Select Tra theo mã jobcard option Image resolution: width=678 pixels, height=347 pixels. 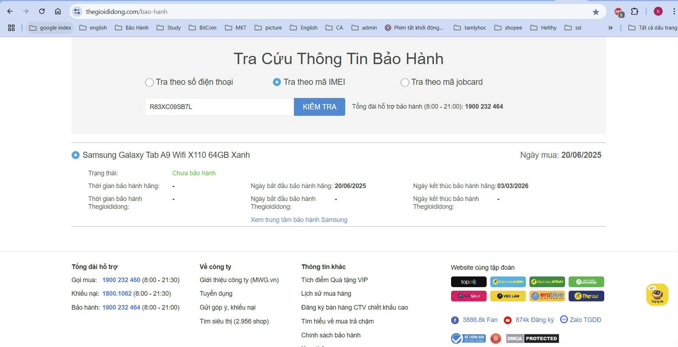[x=404, y=82]
